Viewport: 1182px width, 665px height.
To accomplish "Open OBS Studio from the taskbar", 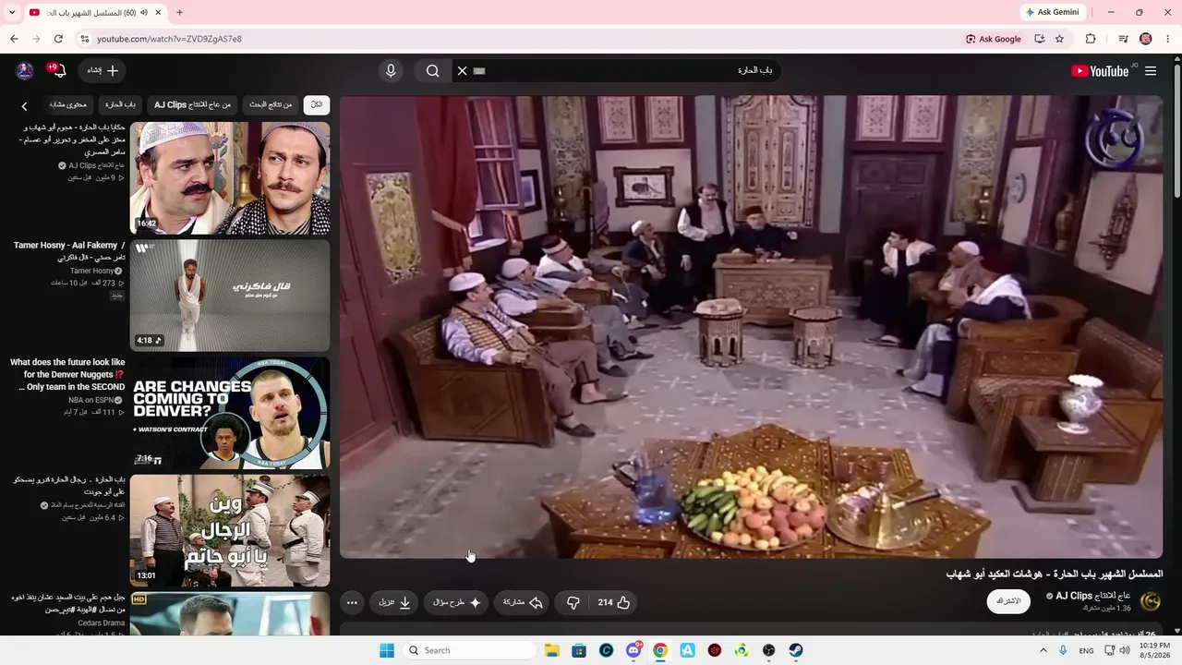I will click(768, 650).
